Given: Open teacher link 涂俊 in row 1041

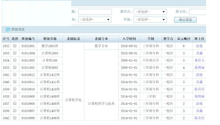Looking at the screenshot, I should [x=199, y=75].
